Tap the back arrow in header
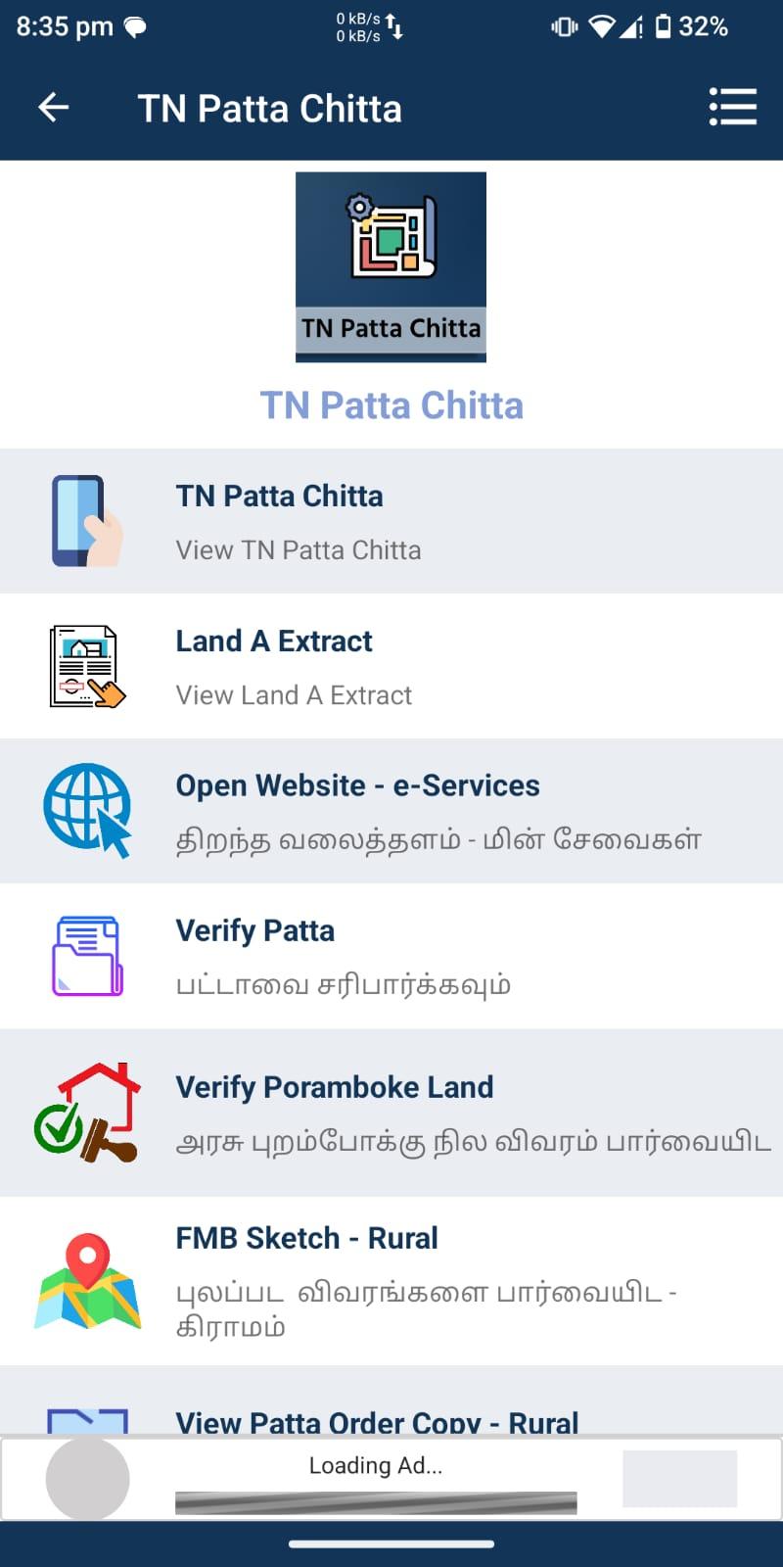The image size is (783, 1567). tap(53, 108)
